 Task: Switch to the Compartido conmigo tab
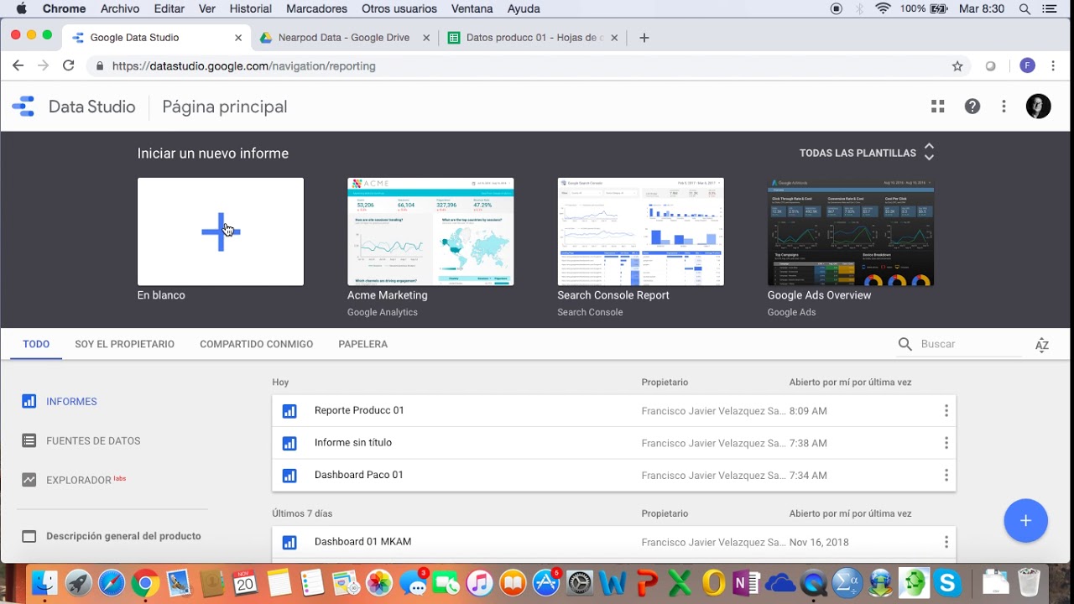[x=256, y=344]
